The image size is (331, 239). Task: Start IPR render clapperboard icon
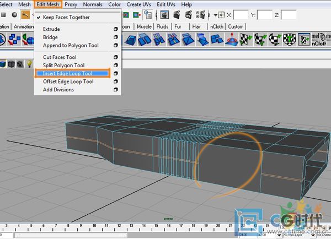coord(188,15)
